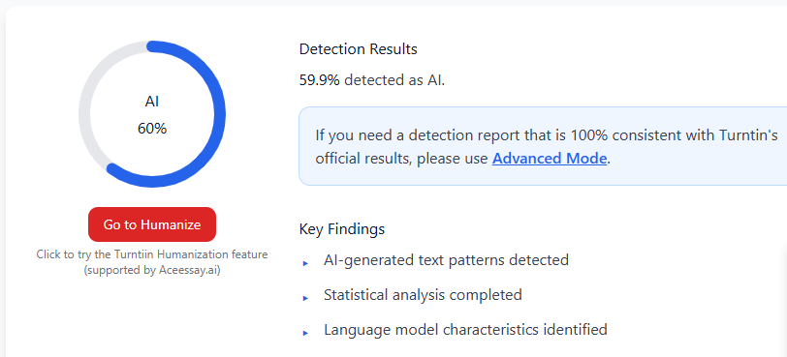This screenshot has width=787, height=357.
Task: Click Language model characteristics identified item
Action: [465, 330]
